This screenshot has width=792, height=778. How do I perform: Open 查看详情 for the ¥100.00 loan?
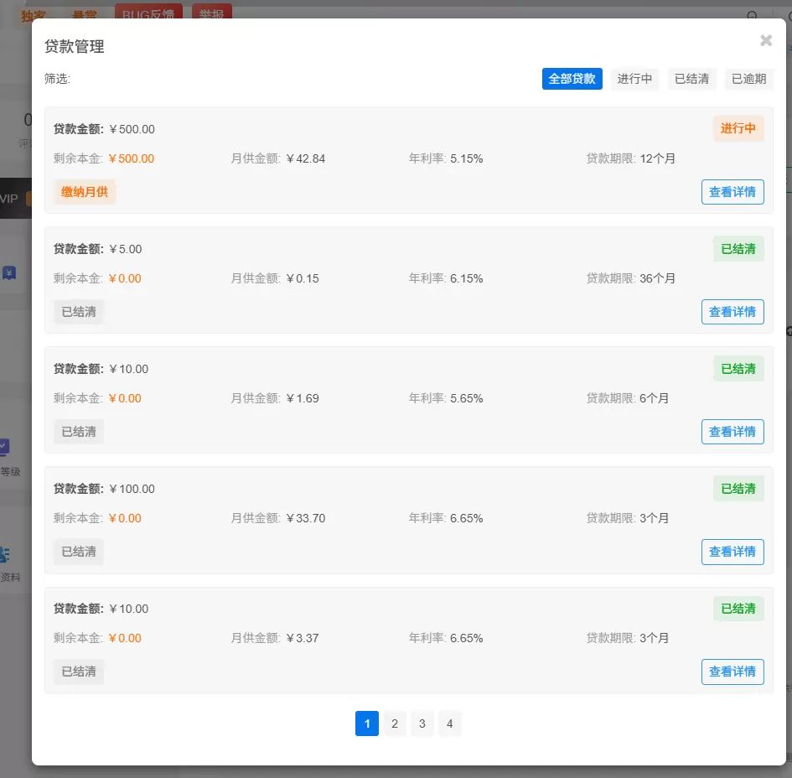pos(732,552)
